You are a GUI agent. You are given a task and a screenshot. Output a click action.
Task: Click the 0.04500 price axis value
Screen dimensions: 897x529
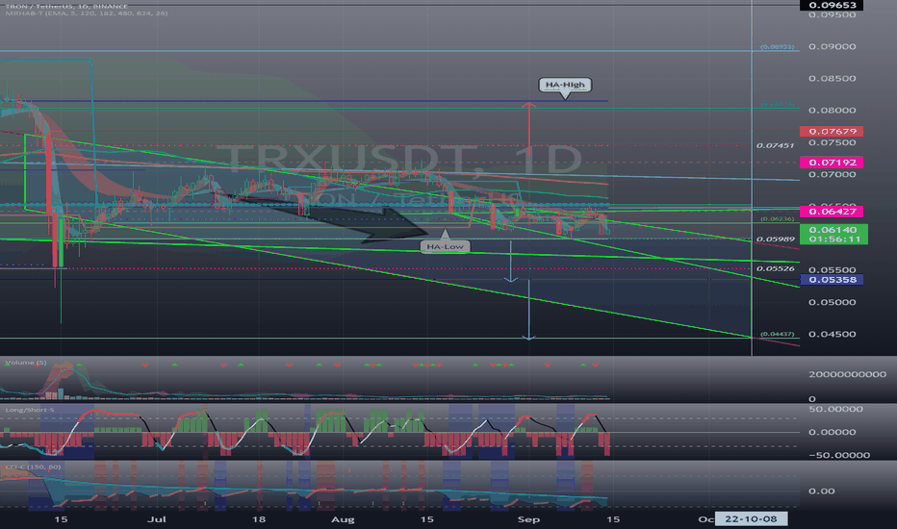coord(832,334)
